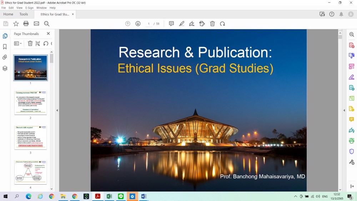Expand the right tools pane arrow
Image resolution: width=357 pixels, height=201 pixels.
click(345, 110)
